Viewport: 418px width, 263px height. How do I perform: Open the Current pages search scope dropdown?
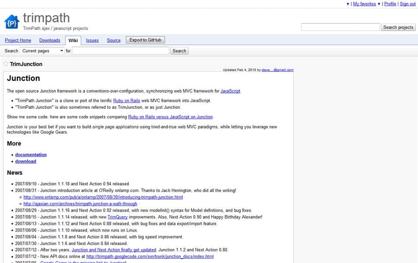(x=42, y=51)
